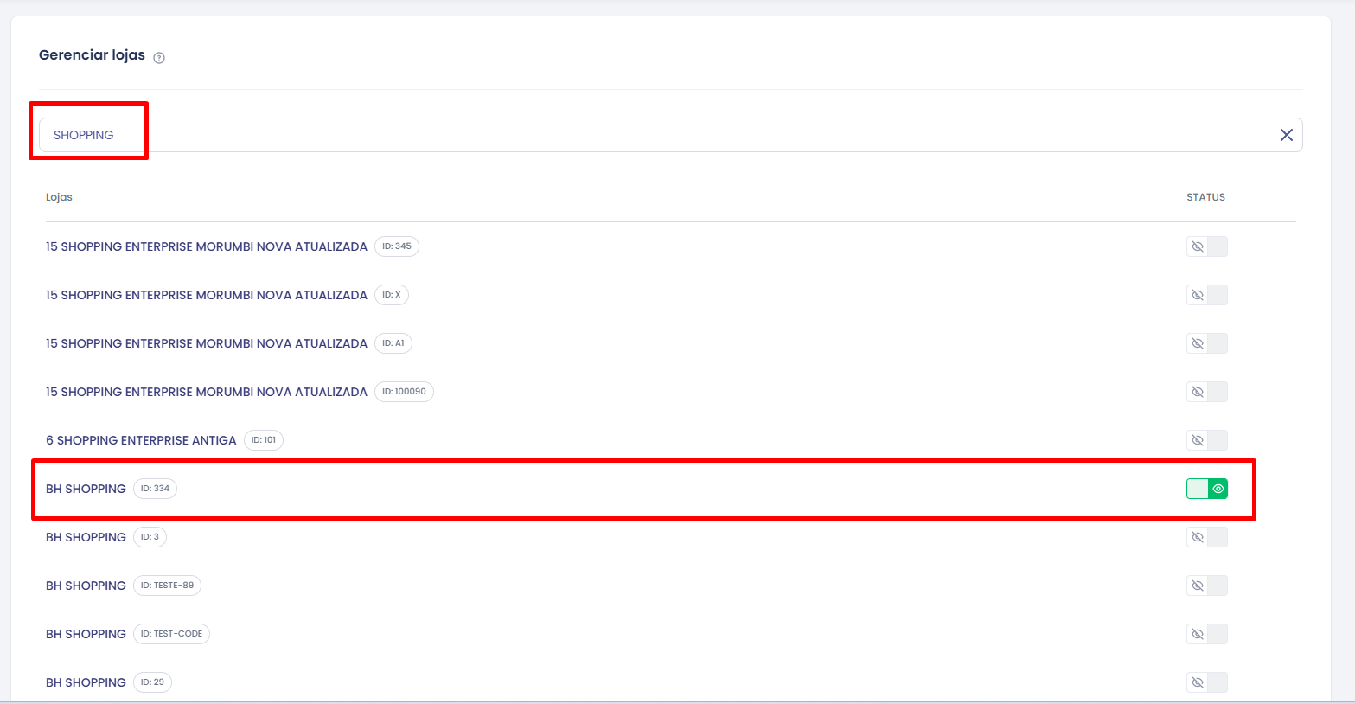Screen dimensions: 1355x704
Task: Open 15 SHOPPING ENTERPRISE MORUMBI store with ID: A1
Action: coord(207,343)
